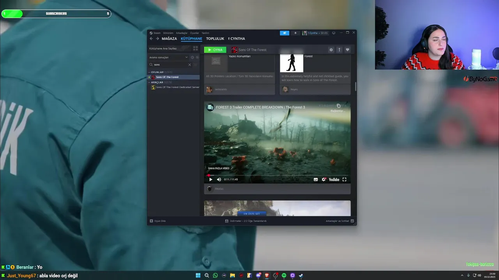Add Sons Of The Forest to favorites
This screenshot has width=499, height=280.
click(x=347, y=50)
